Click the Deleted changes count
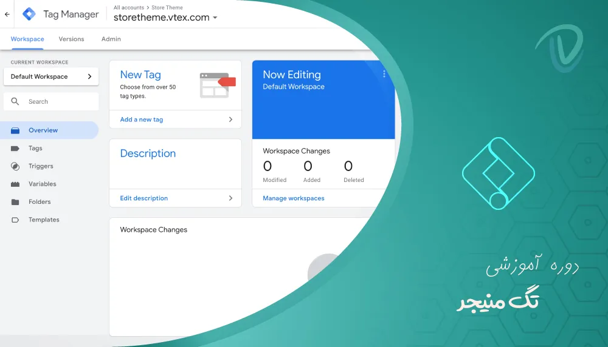This screenshot has width=608, height=347. tap(348, 166)
